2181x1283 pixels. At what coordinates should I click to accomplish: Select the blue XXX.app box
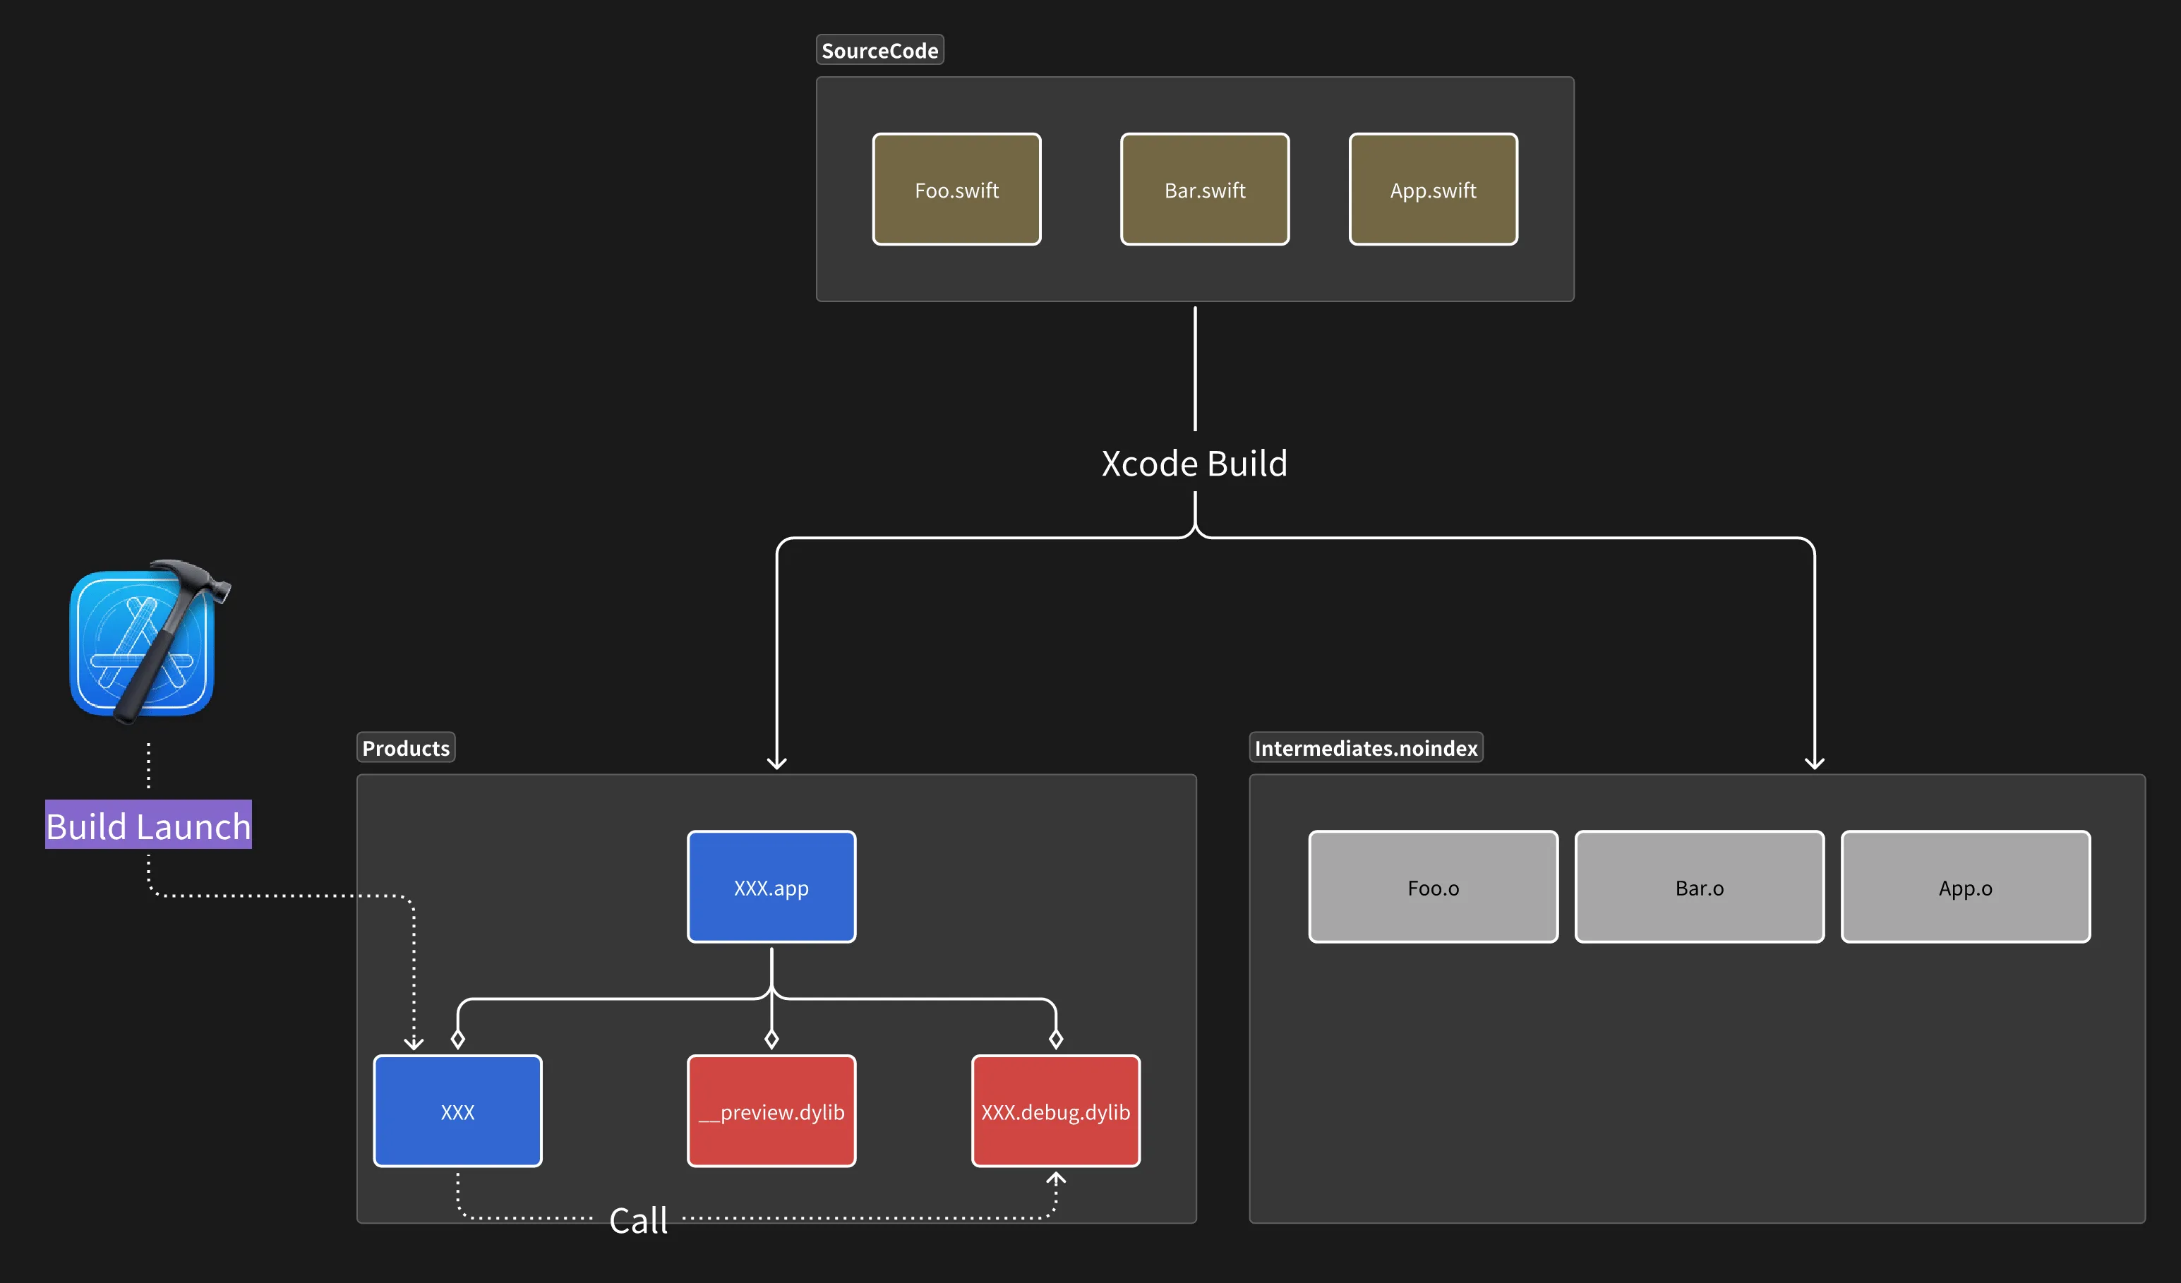point(770,887)
